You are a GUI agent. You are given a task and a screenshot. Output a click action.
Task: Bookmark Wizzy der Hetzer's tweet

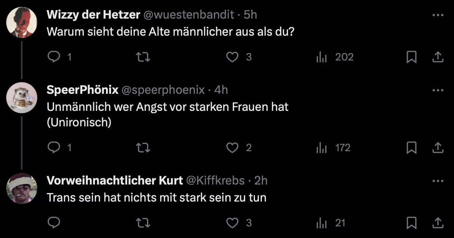point(411,57)
